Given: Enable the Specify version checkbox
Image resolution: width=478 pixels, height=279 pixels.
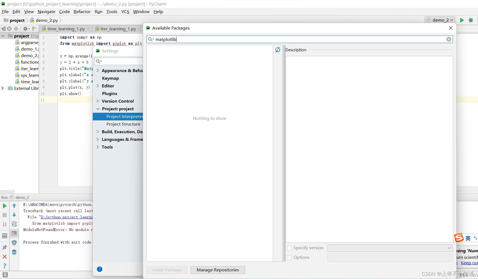Looking at the screenshot, I should coord(289,248).
